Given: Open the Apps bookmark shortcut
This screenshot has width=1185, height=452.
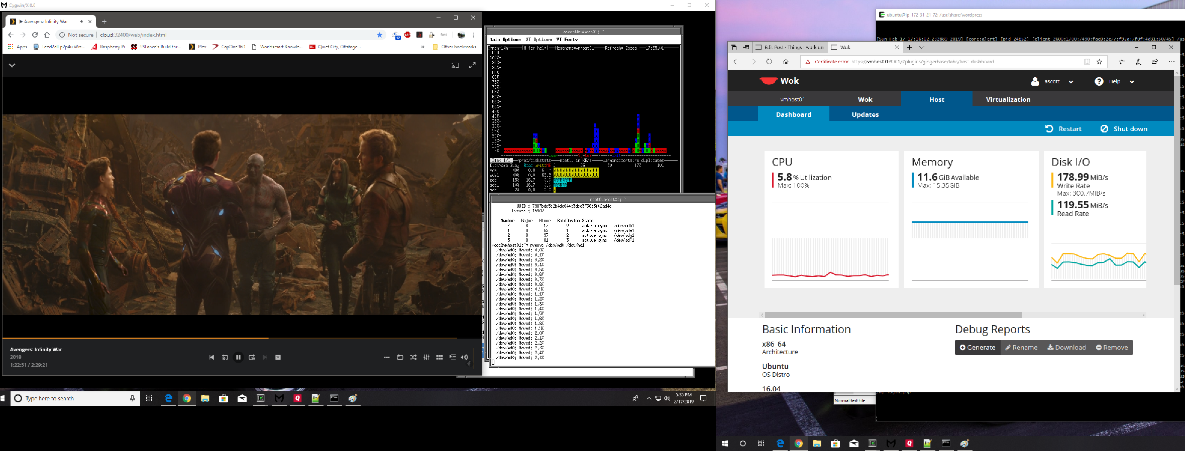Looking at the screenshot, I should tap(18, 47).
